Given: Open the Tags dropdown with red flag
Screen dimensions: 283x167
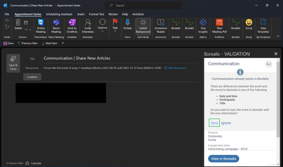Looking at the screenshot, I should coord(115,25).
